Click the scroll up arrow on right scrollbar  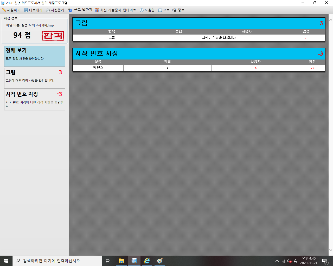[331, 20]
